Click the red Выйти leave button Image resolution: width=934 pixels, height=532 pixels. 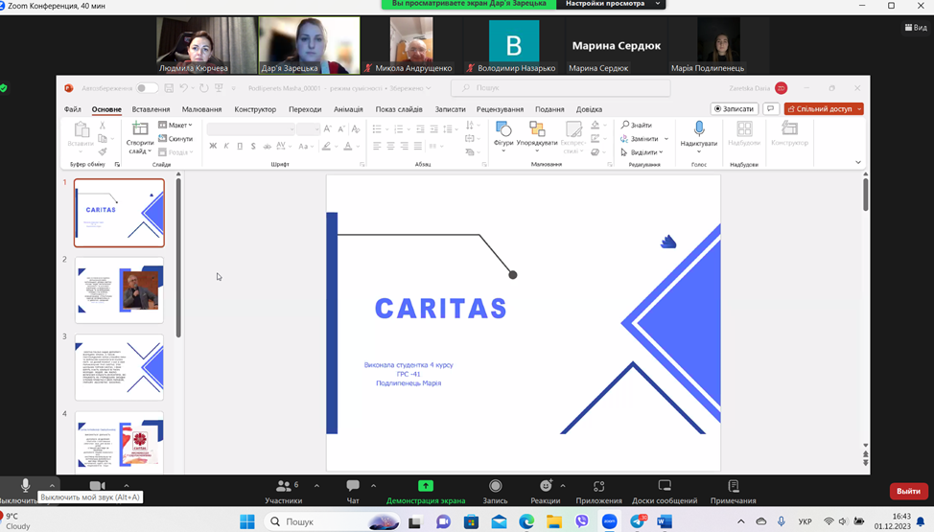[x=908, y=491]
